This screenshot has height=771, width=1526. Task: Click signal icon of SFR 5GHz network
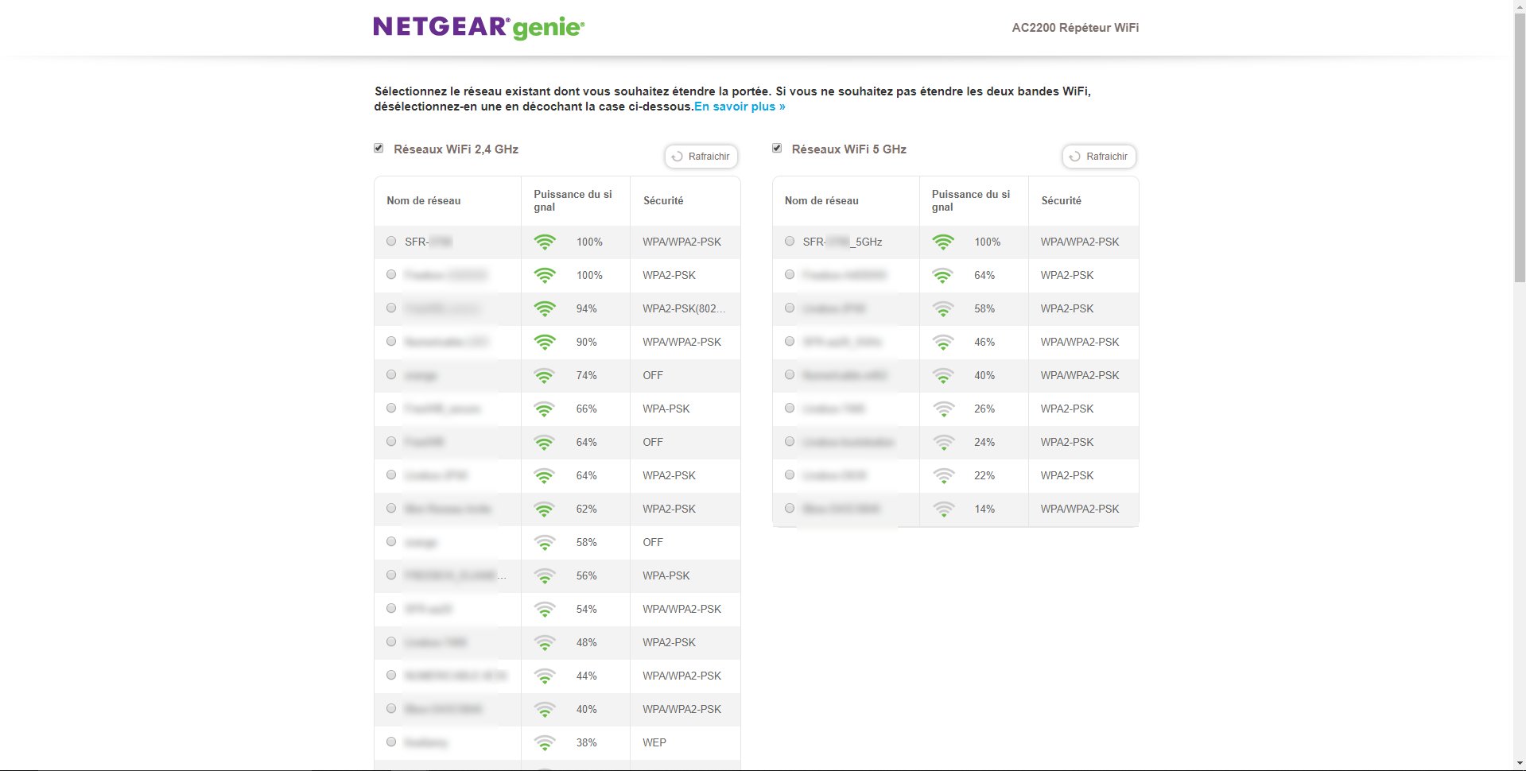tap(943, 242)
